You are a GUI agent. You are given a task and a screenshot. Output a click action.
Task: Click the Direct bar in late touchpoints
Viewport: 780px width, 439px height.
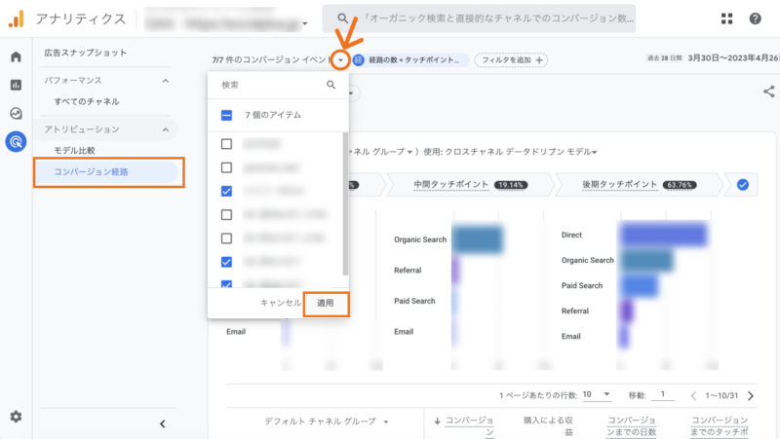coord(663,235)
